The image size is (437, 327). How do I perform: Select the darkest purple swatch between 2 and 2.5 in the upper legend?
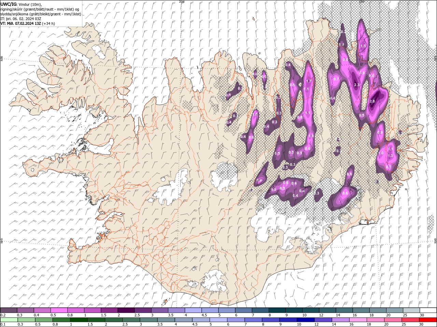pyautogui.click(x=126, y=310)
